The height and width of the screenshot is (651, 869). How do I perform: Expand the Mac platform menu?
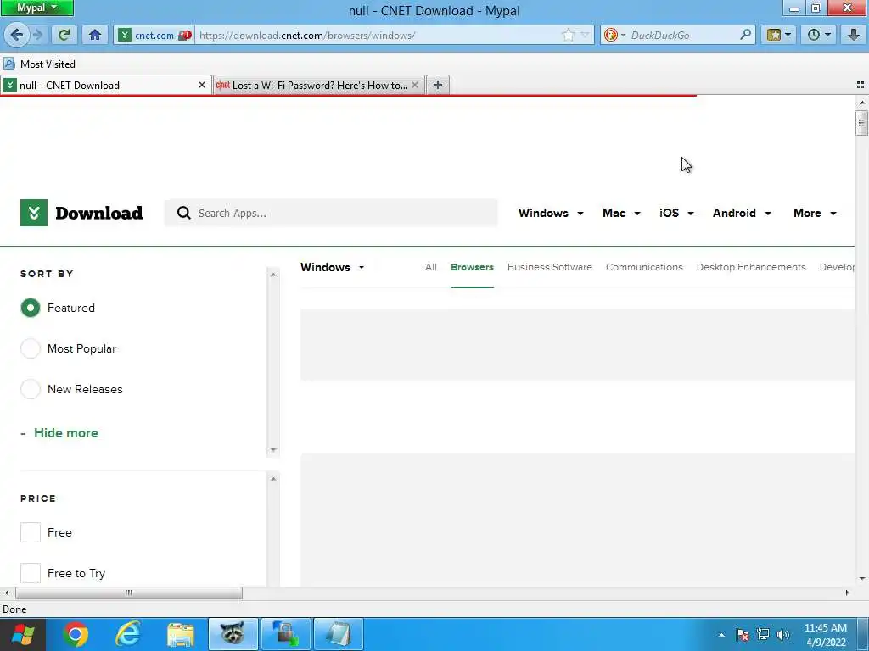(x=621, y=213)
